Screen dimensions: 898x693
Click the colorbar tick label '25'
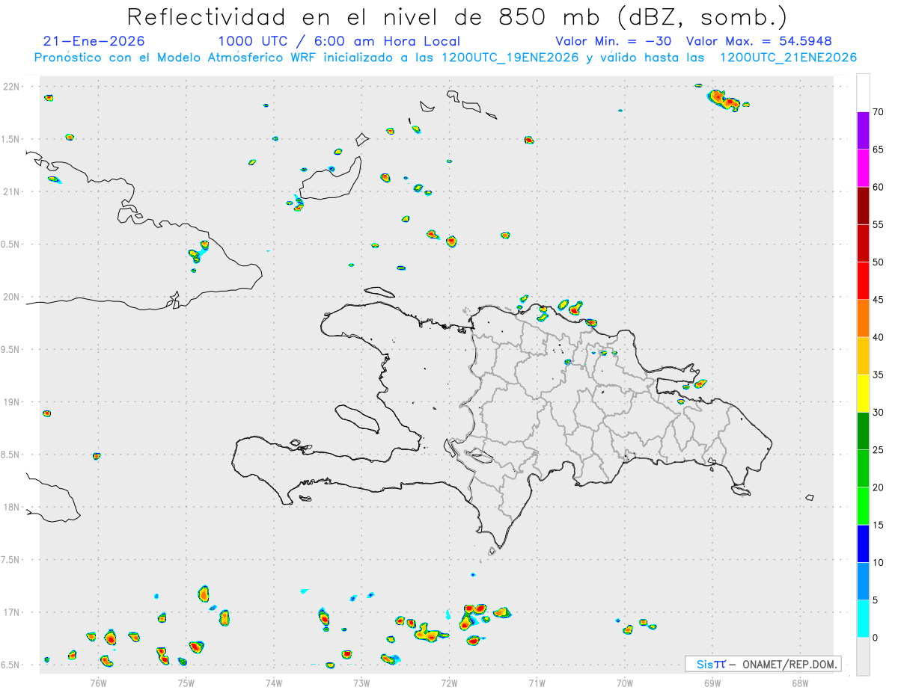tap(878, 449)
